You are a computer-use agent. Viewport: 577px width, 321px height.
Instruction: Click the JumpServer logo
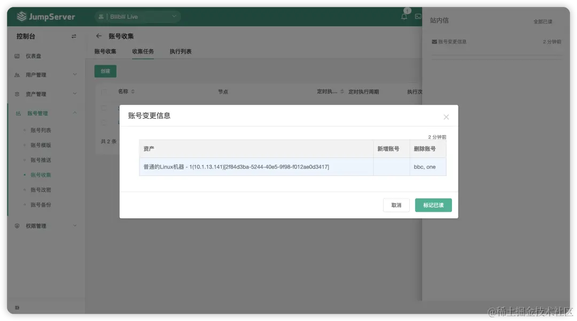point(45,17)
